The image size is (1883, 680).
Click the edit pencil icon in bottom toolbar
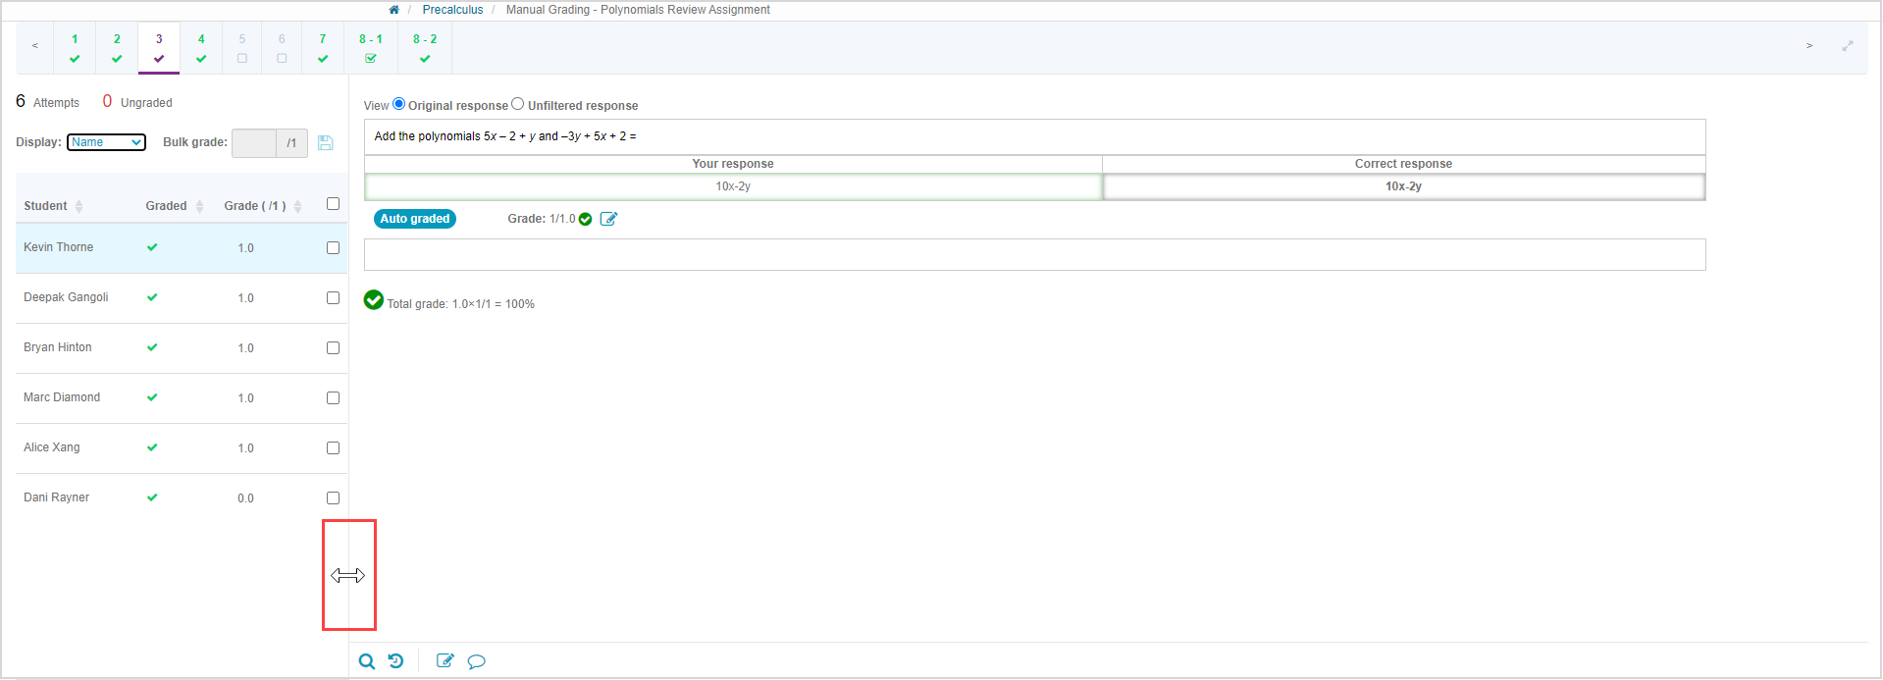(445, 661)
